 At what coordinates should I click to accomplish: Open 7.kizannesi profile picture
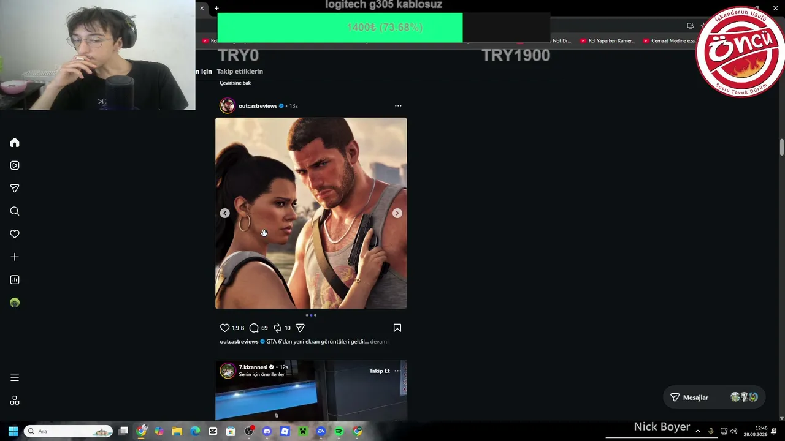(228, 371)
